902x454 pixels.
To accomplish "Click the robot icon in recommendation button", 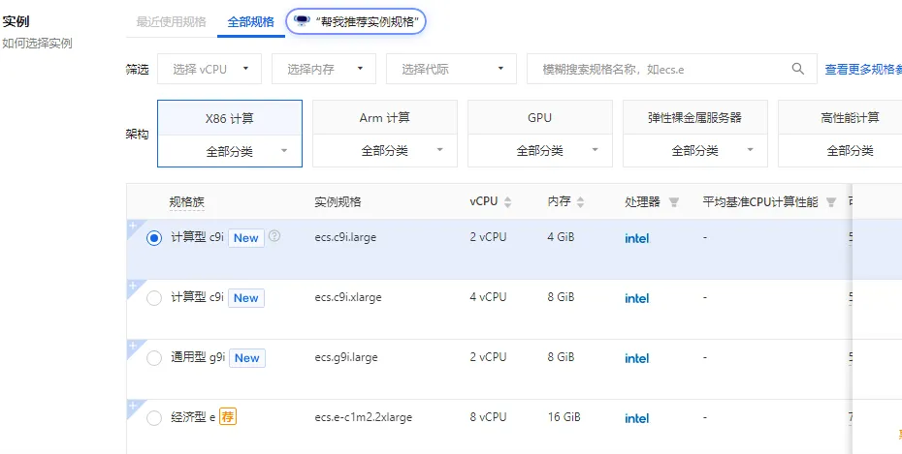I will pyautogui.click(x=302, y=21).
